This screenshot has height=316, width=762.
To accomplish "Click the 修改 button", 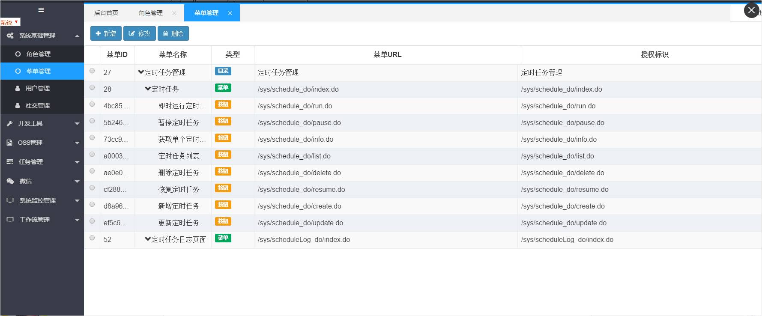I will tap(140, 33).
